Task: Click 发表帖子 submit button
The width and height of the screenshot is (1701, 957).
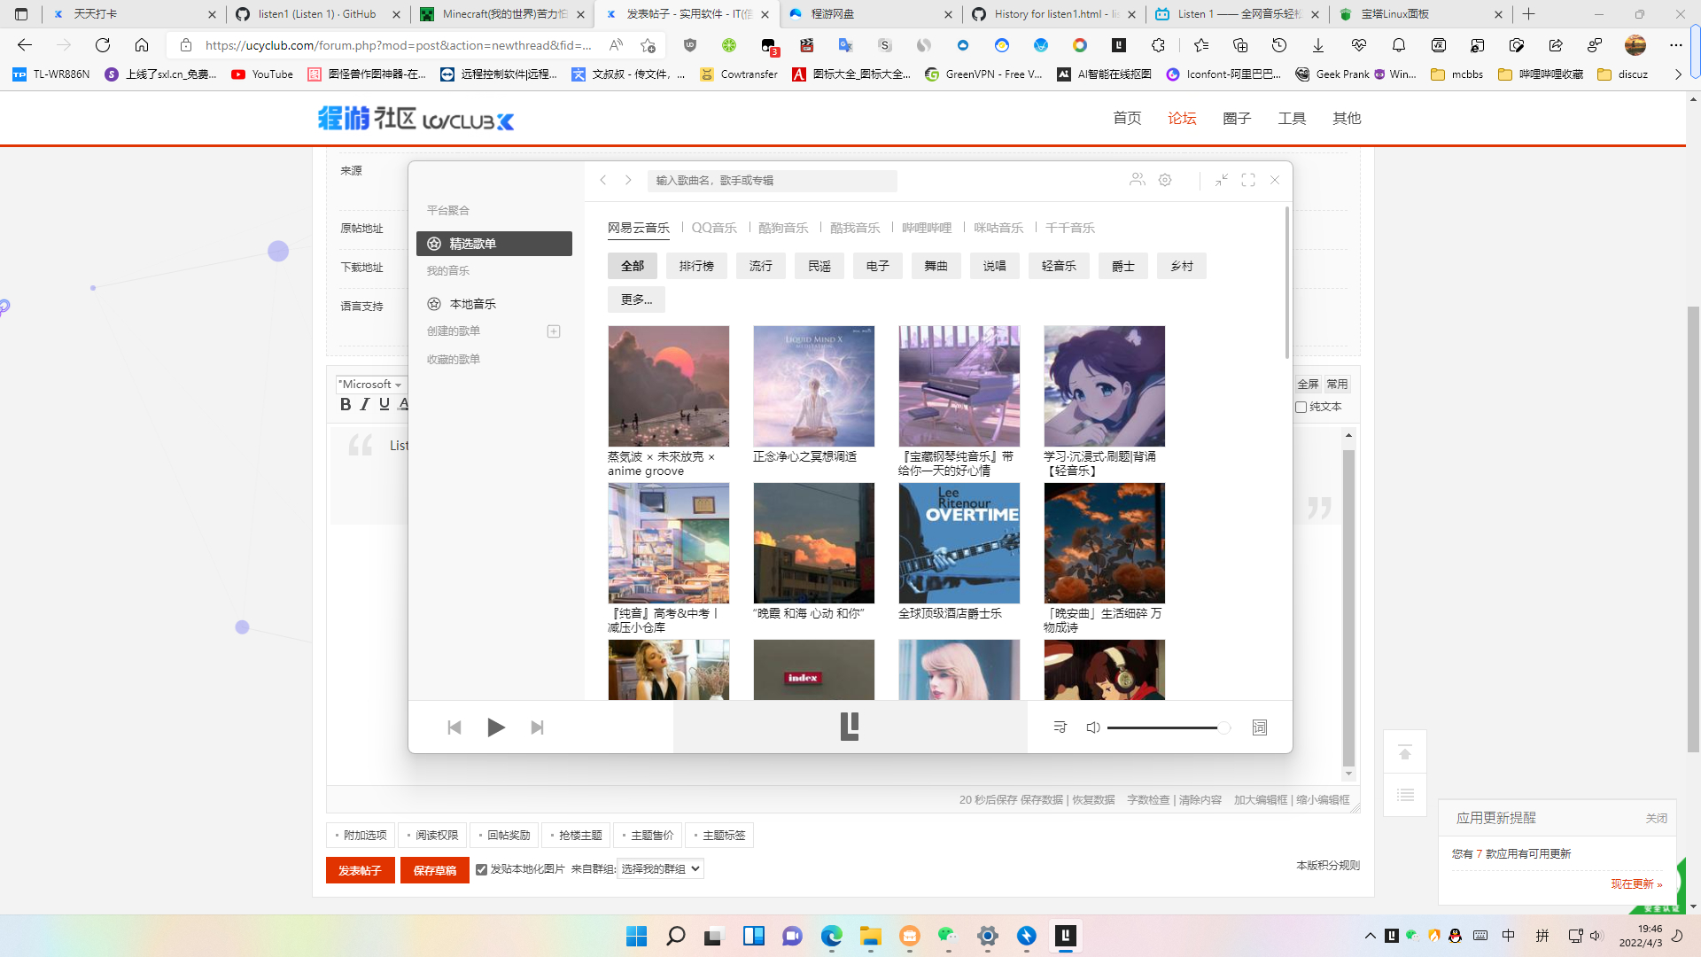Action: (x=360, y=870)
